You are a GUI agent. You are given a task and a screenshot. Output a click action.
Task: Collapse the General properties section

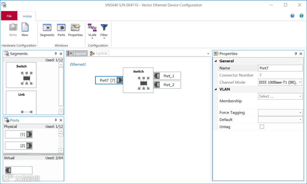216,61
